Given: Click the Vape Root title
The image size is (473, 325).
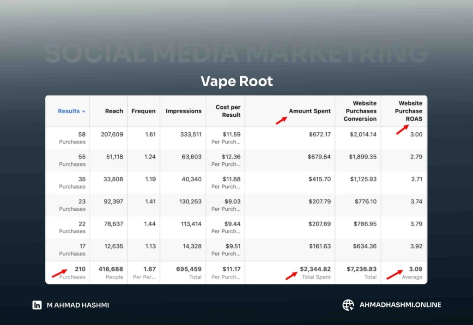Looking at the screenshot, I should [x=236, y=82].
